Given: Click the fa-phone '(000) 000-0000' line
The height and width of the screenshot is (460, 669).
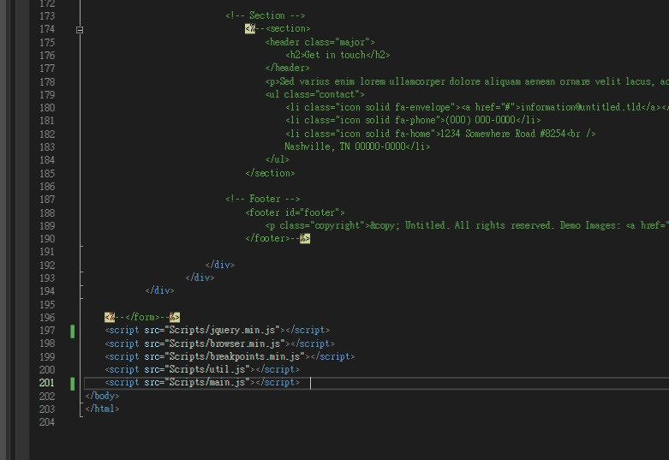Looking at the screenshot, I should 413,120.
